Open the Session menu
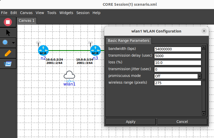This screenshot has height=138, width=214. (x=83, y=13)
